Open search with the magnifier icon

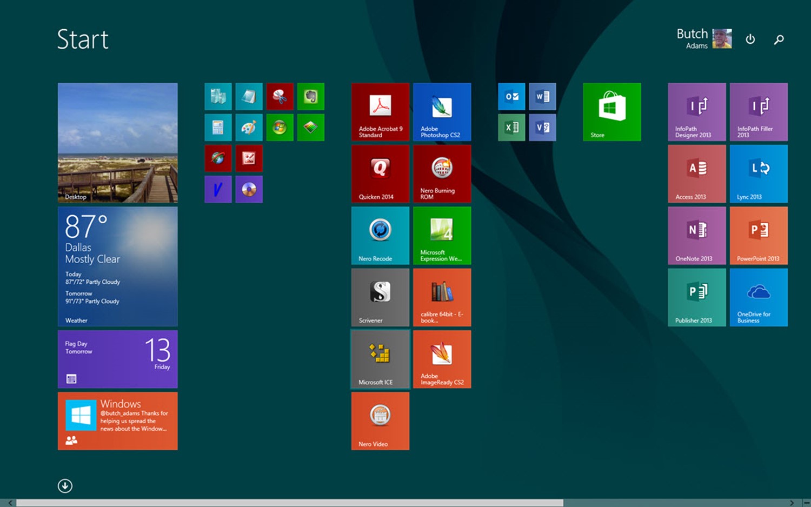pyautogui.click(x=779, y=39)
